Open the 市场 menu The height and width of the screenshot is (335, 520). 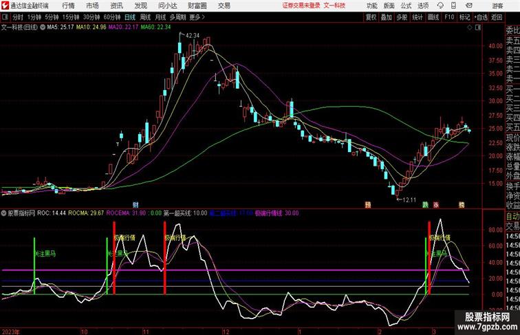[x=92, y=6]
